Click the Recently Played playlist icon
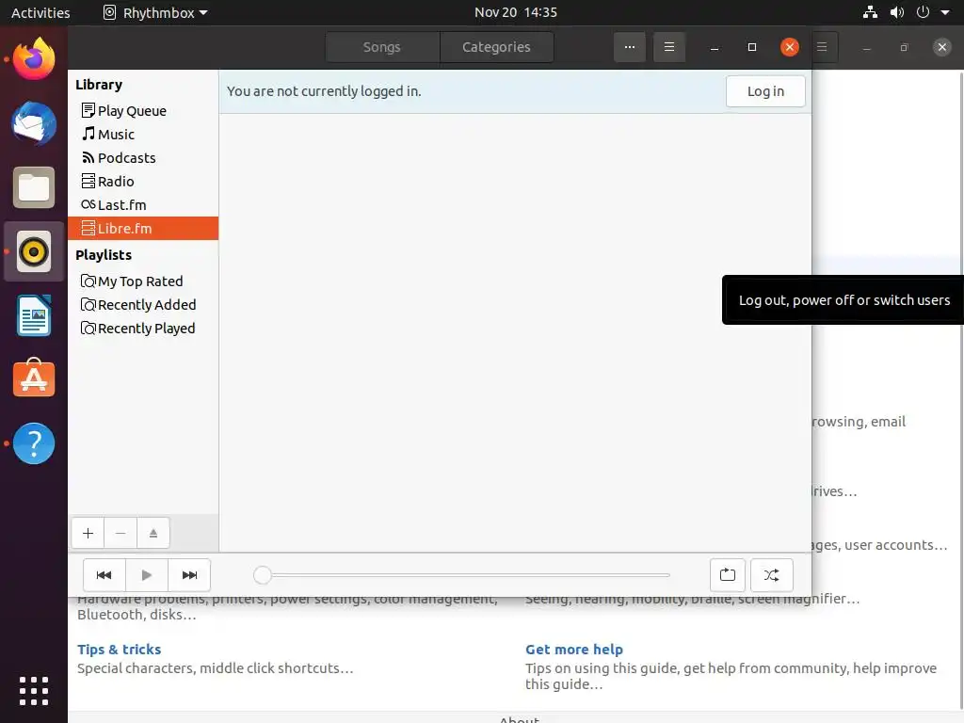The image size is (964, 723). coord(88,328)
